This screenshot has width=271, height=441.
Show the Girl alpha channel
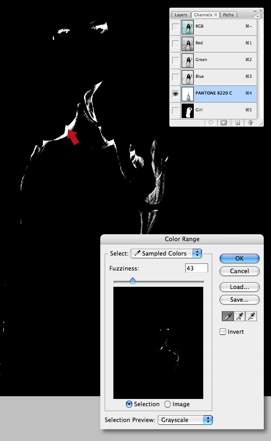click(176, 110)
